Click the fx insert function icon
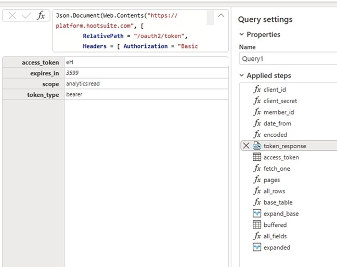The width and height of the screenshot is (337, 267). 41,16
